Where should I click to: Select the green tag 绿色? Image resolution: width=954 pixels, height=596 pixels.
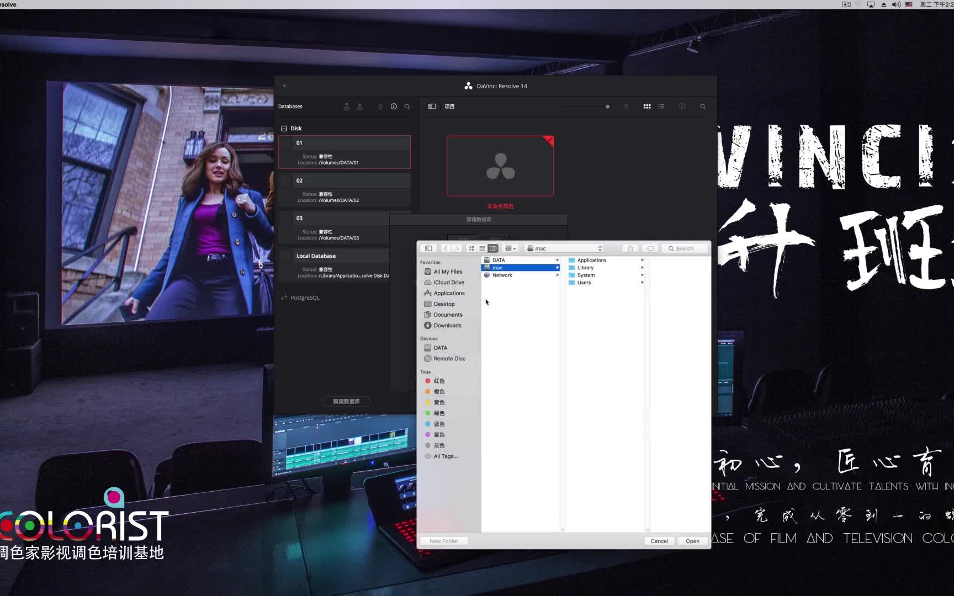click(x=435, y=413)
